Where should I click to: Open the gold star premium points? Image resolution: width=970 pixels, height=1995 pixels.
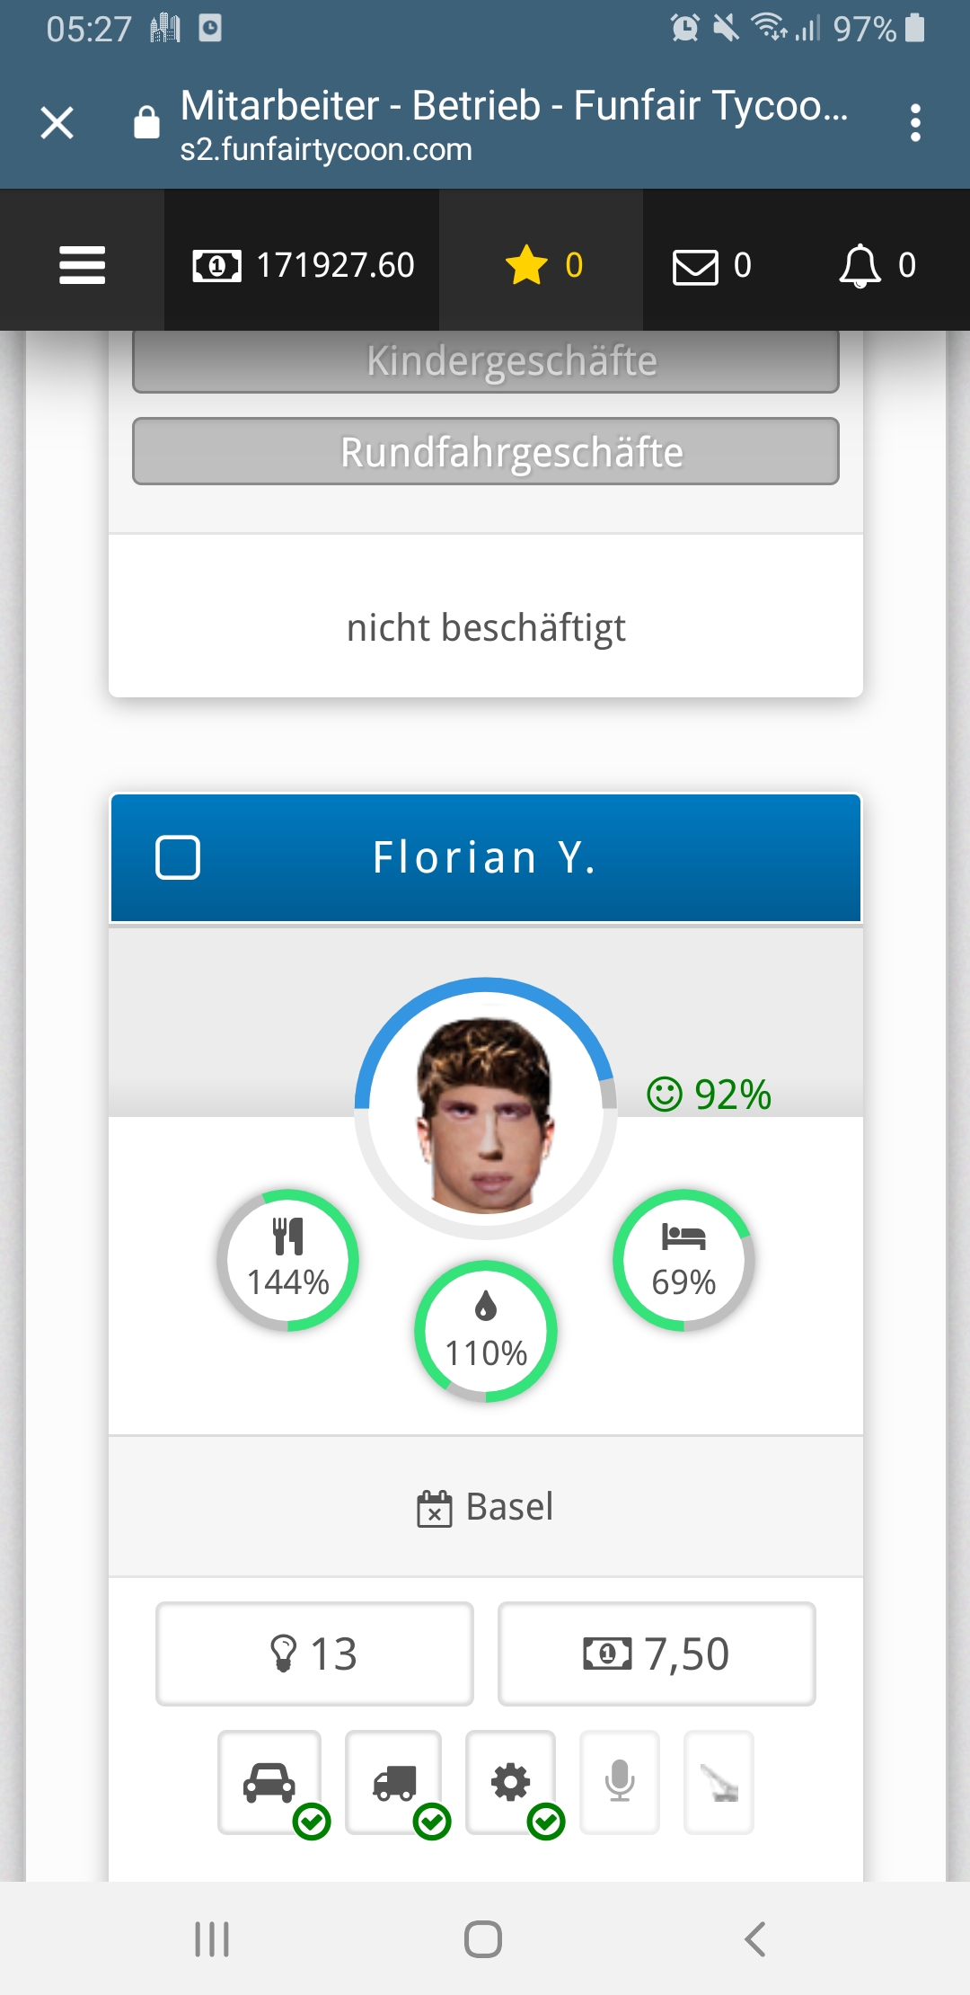pyautogui.click(x=543, y=265)
